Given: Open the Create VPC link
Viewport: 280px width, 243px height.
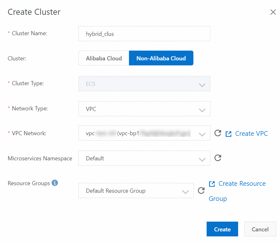Looking at the screenshot, I should coord(251,133).
